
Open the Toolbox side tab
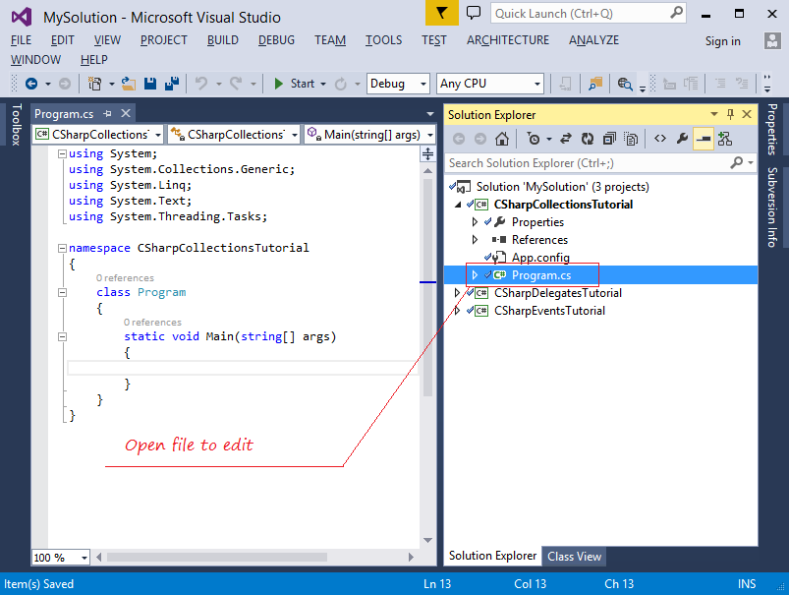coord(17,125)
